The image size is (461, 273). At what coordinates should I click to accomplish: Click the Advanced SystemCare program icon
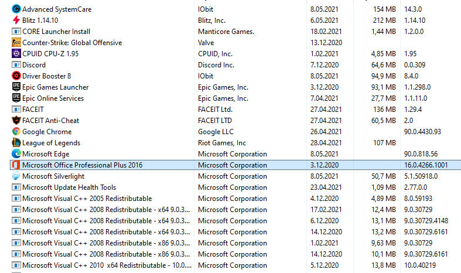tap(16, 9)
